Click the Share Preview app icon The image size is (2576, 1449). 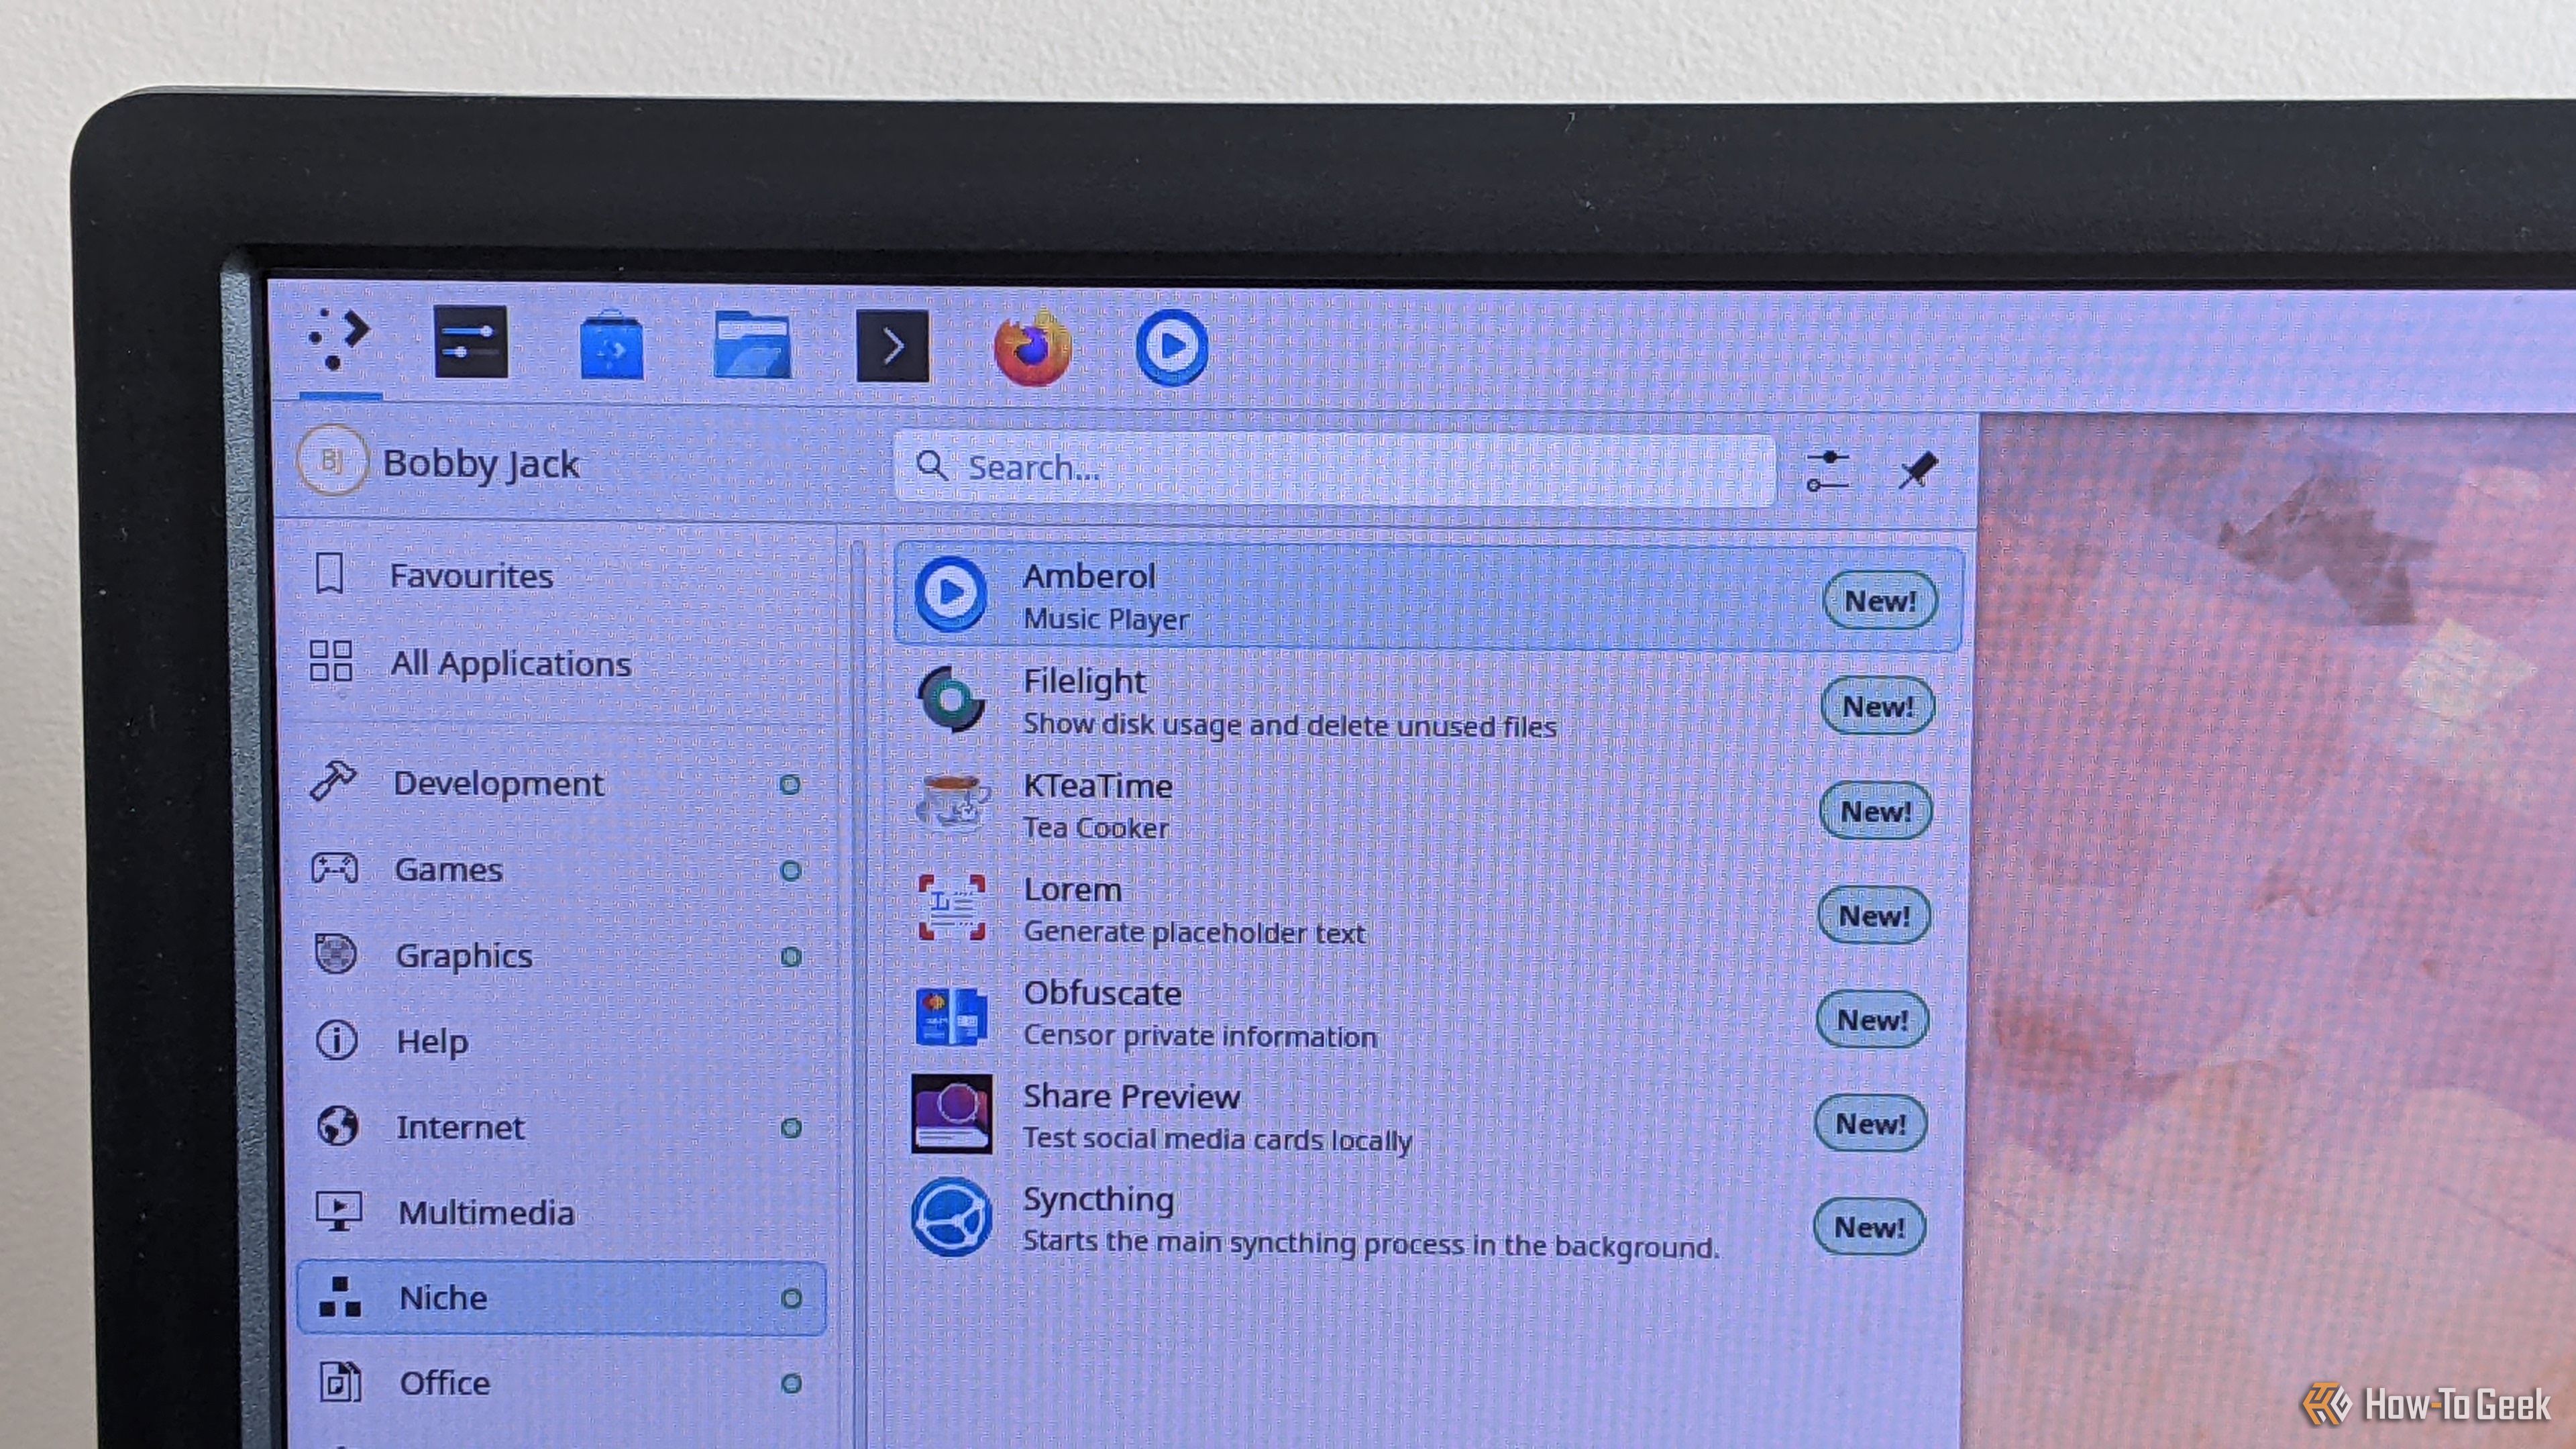click(x=951, y=1114)
